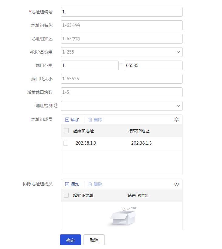Viewport: 222px width, 249px height.
Task: Click the 取消 button
Action: pyautogui.click(x=94, y=240)
